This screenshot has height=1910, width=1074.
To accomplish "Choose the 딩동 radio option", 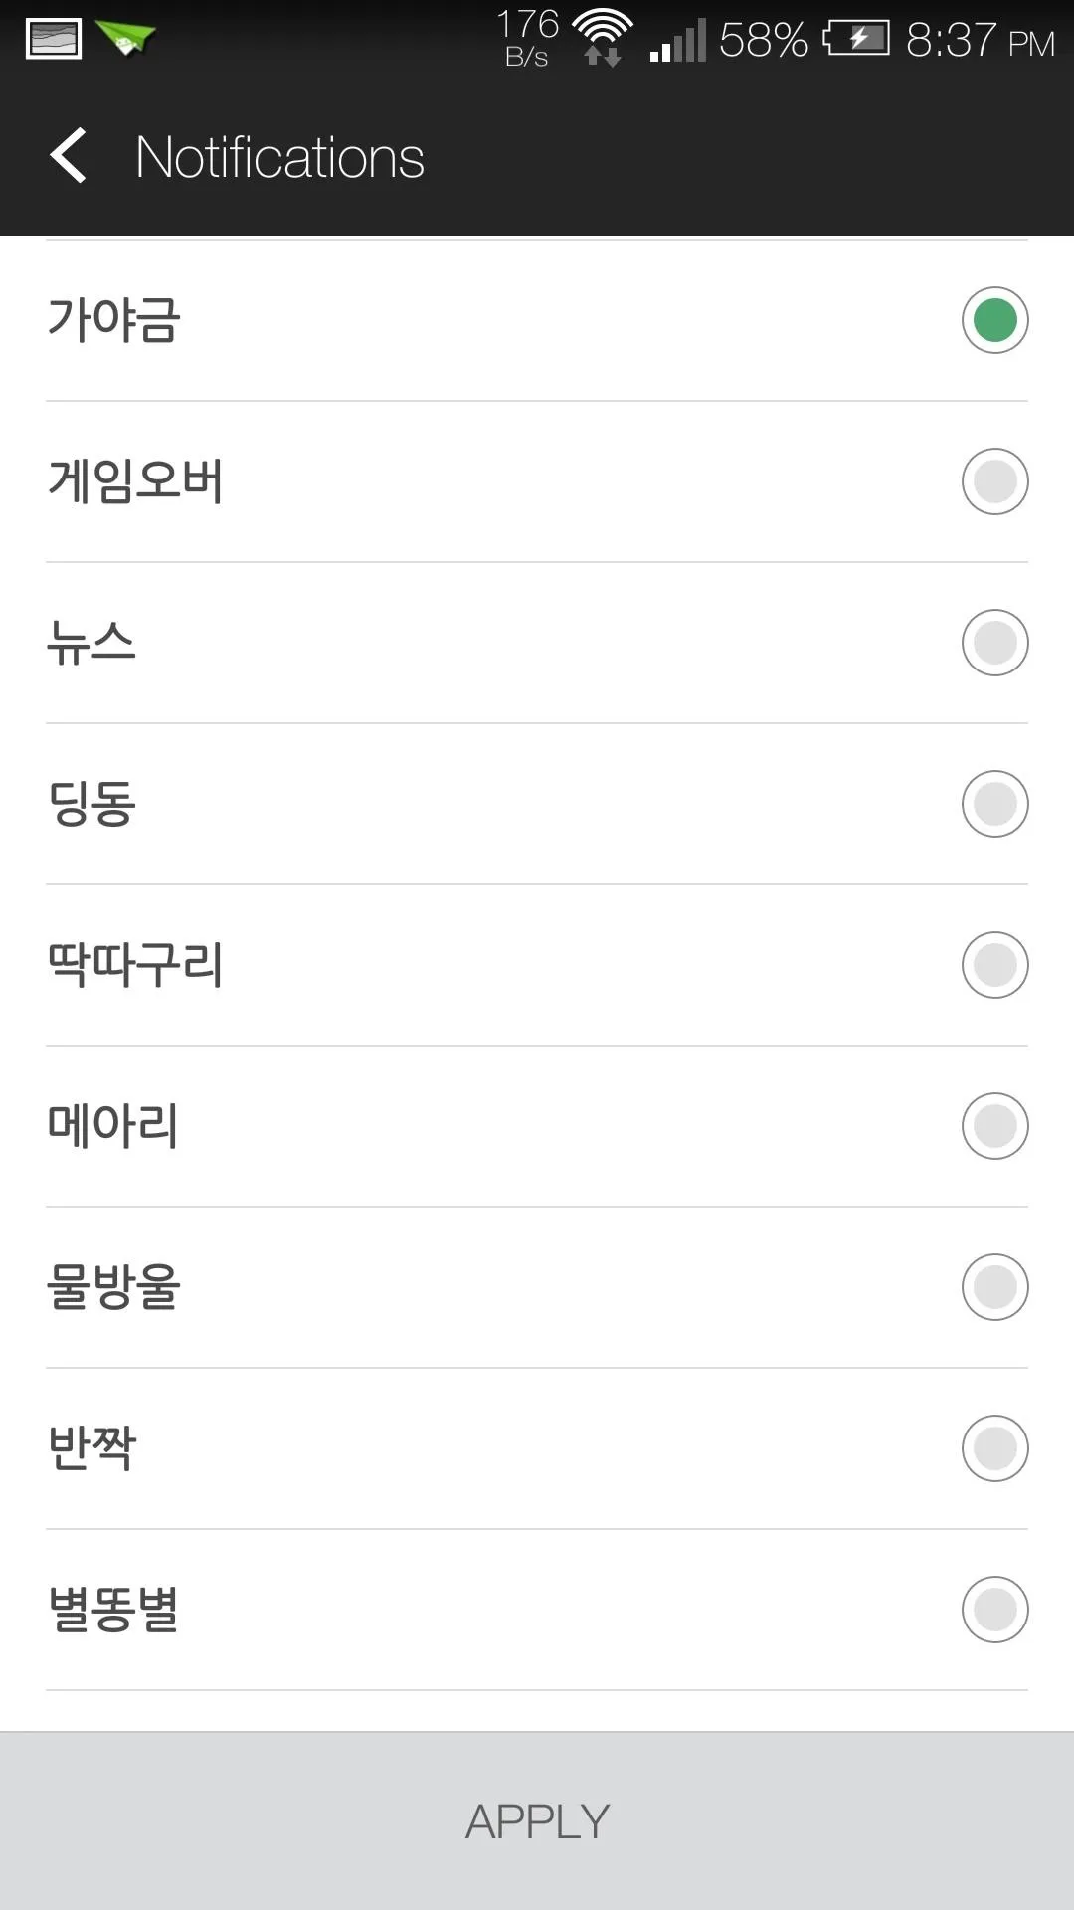I will click(x=994, y=804).
